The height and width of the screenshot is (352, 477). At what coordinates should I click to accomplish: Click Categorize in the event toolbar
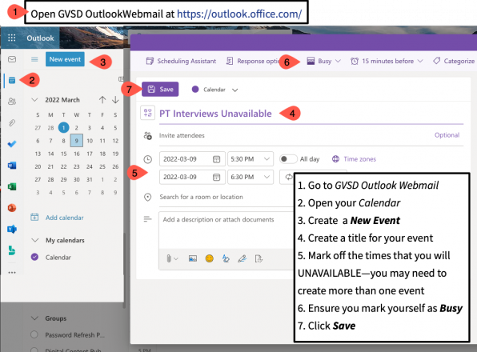[x=454, y=61]
